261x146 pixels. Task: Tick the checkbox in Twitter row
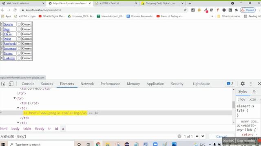(19, 53)
